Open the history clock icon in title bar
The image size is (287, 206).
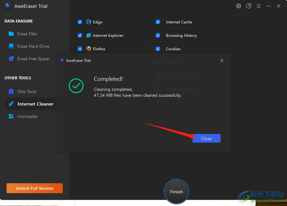pos(249,6)
